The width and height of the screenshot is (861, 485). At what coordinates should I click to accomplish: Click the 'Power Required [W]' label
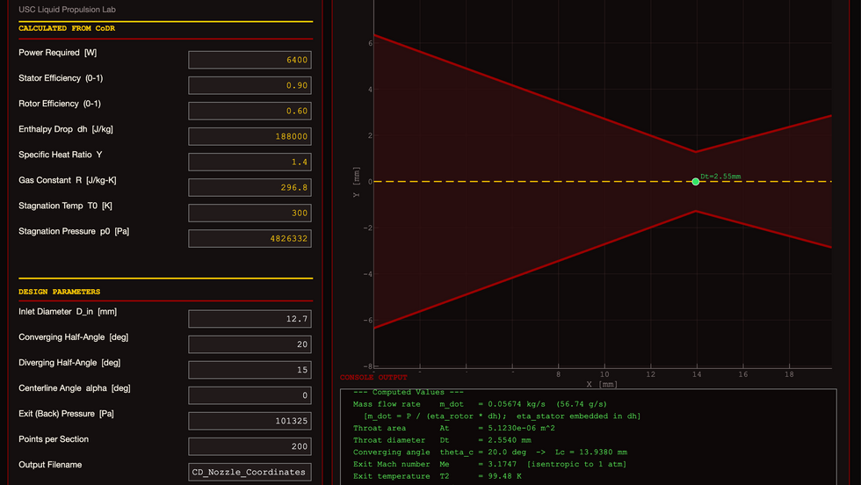(58, 53)
